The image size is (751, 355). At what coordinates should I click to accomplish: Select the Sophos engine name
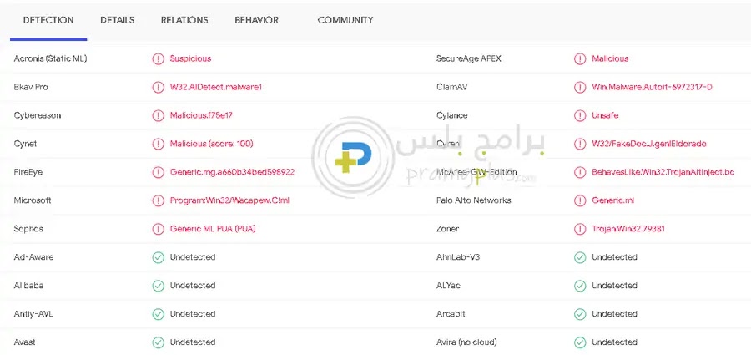28,228
